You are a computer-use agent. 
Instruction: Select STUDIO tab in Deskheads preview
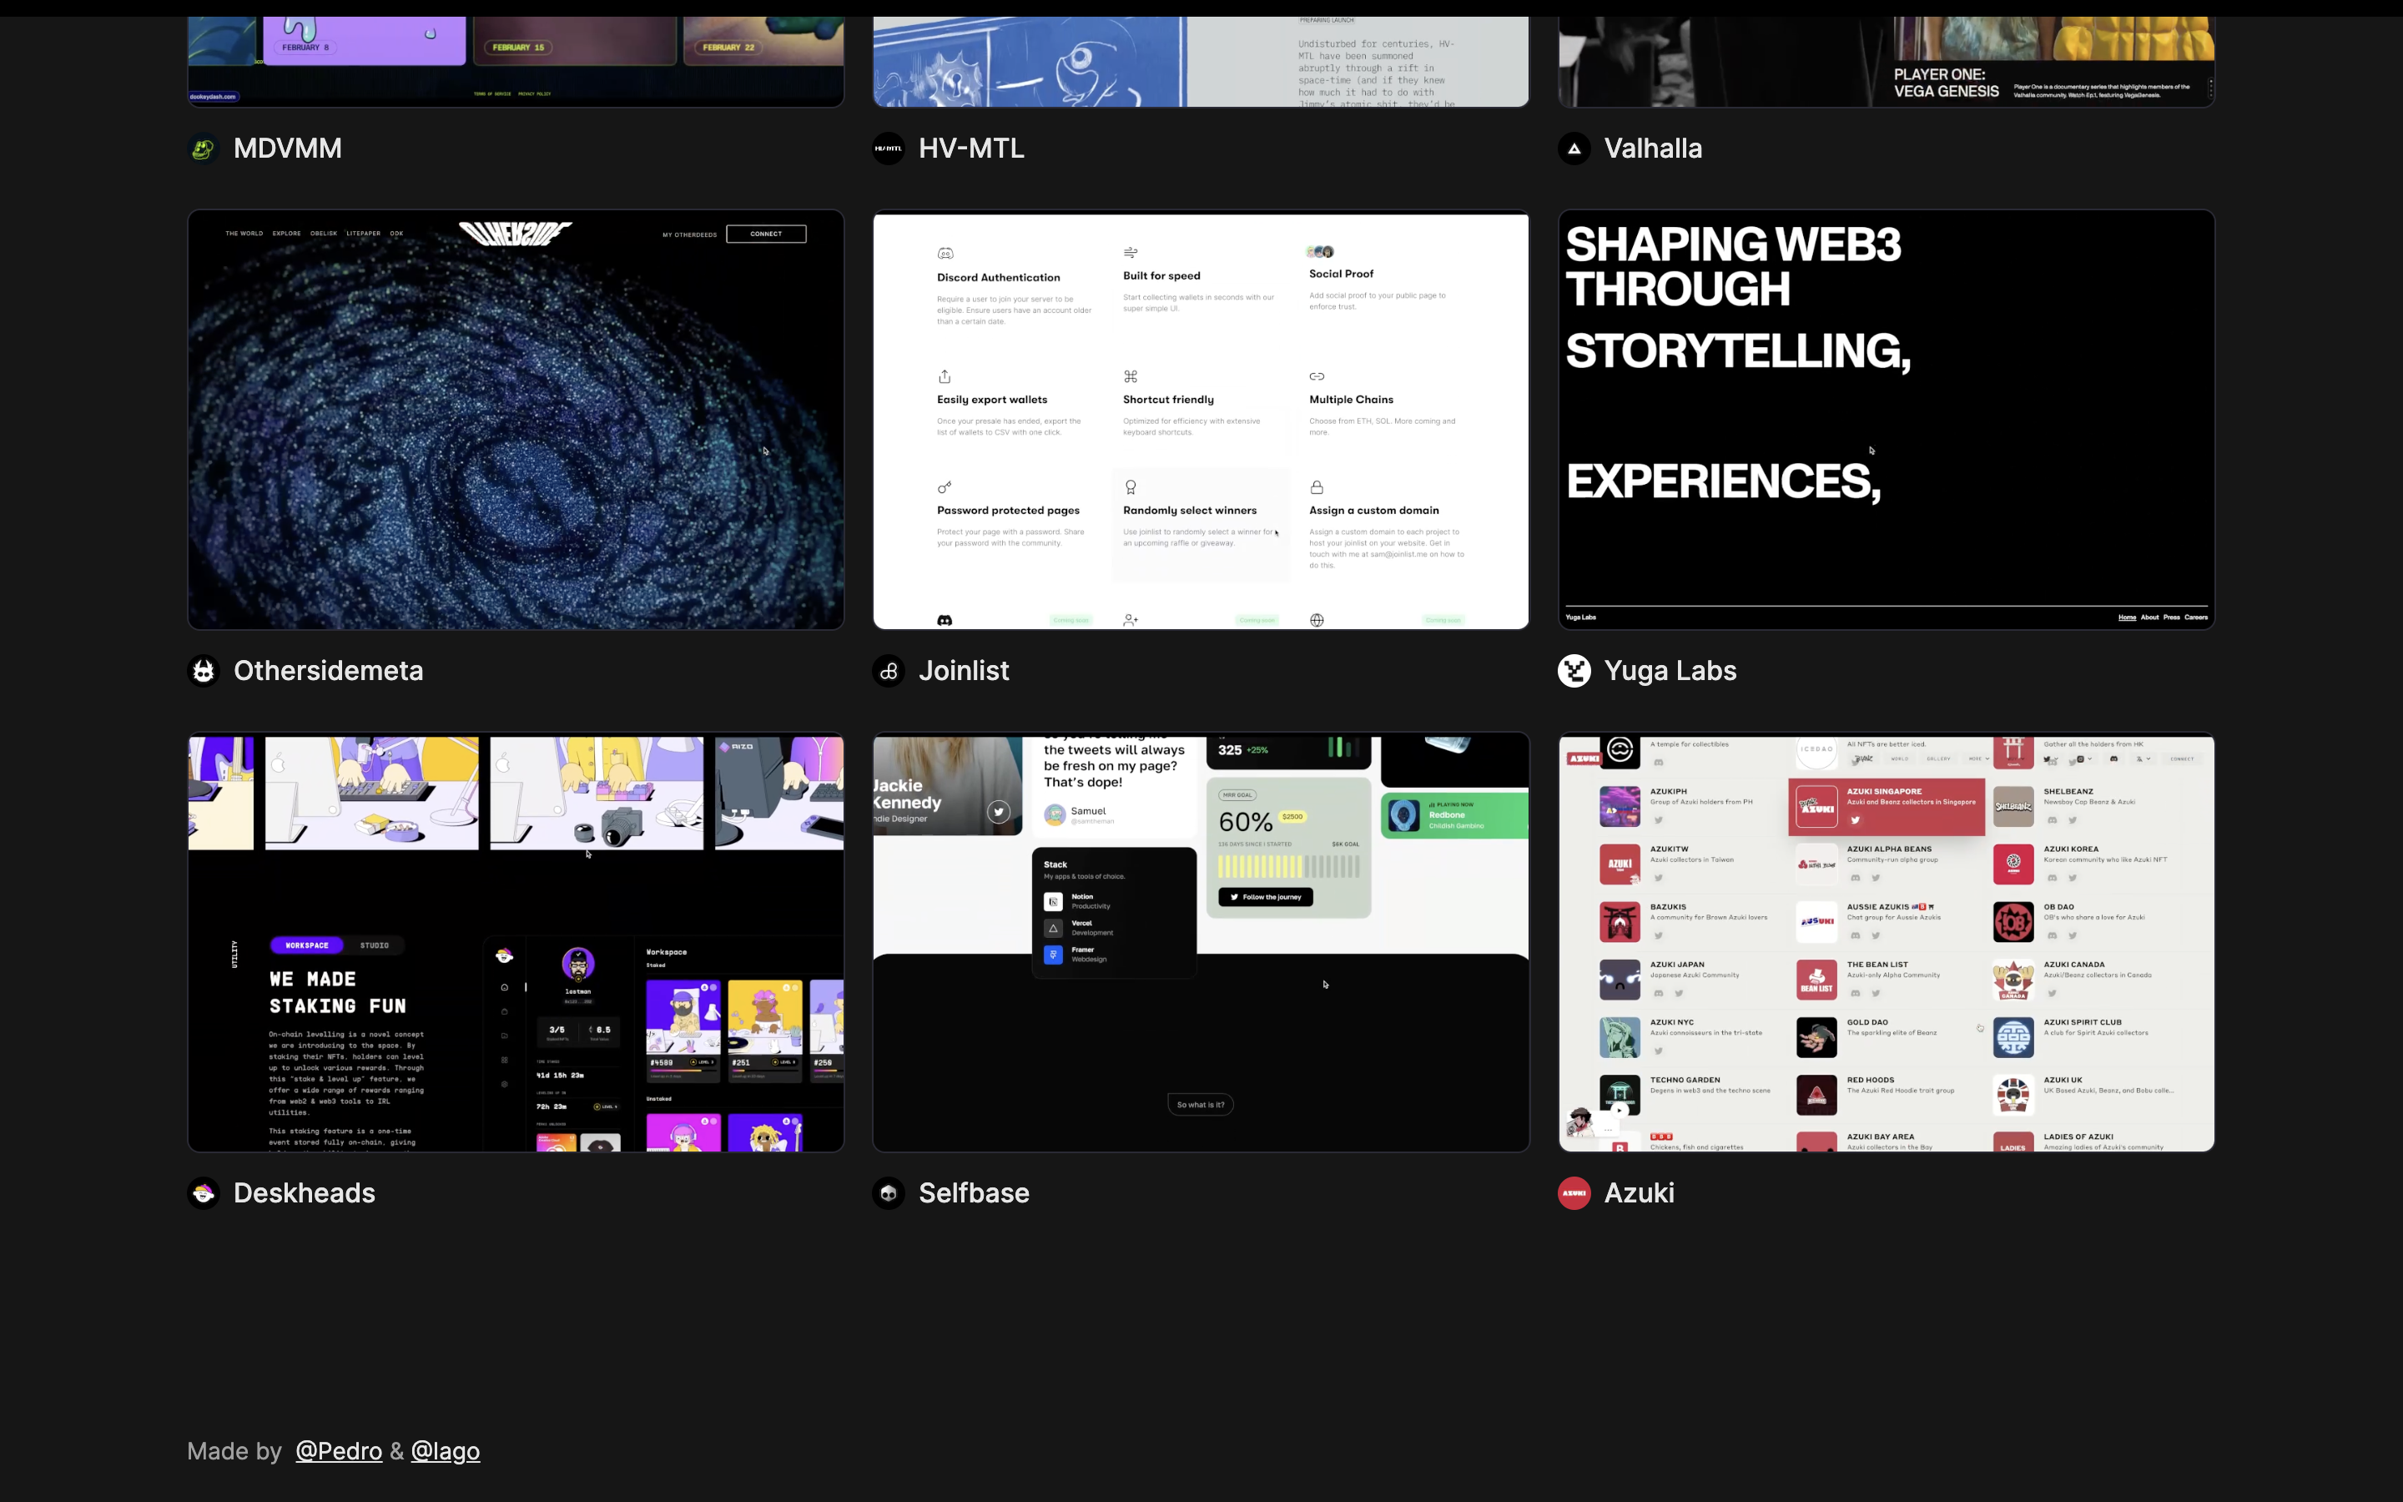coord(375,945)
